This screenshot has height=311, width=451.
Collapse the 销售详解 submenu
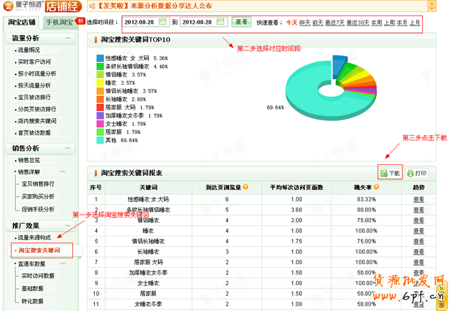[x=63, y=172]
